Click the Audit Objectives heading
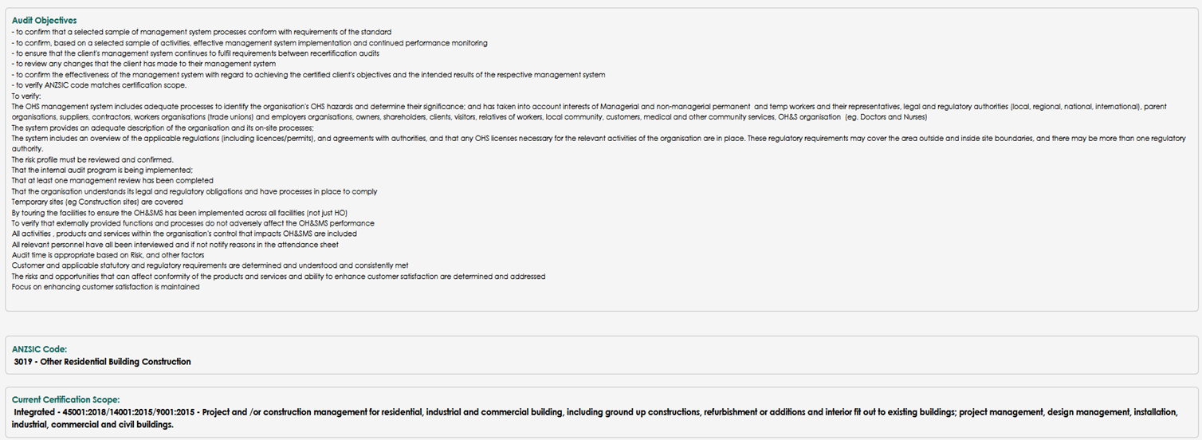The height and width of the screenshot is (440, 1202). pos(45,20)
